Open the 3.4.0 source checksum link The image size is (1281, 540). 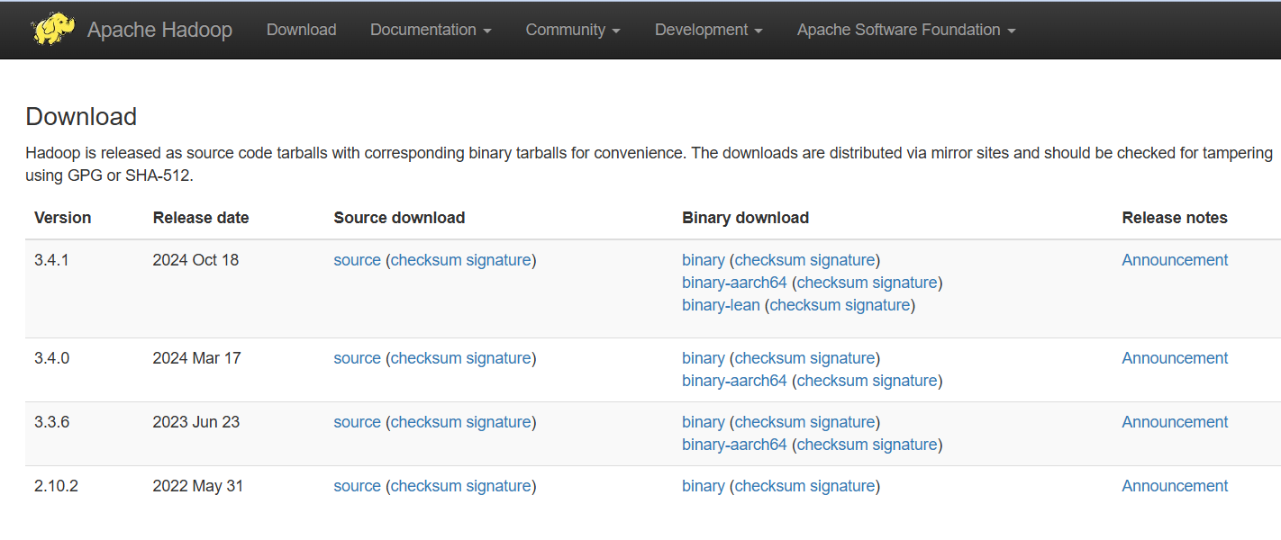tap(426, 358)
